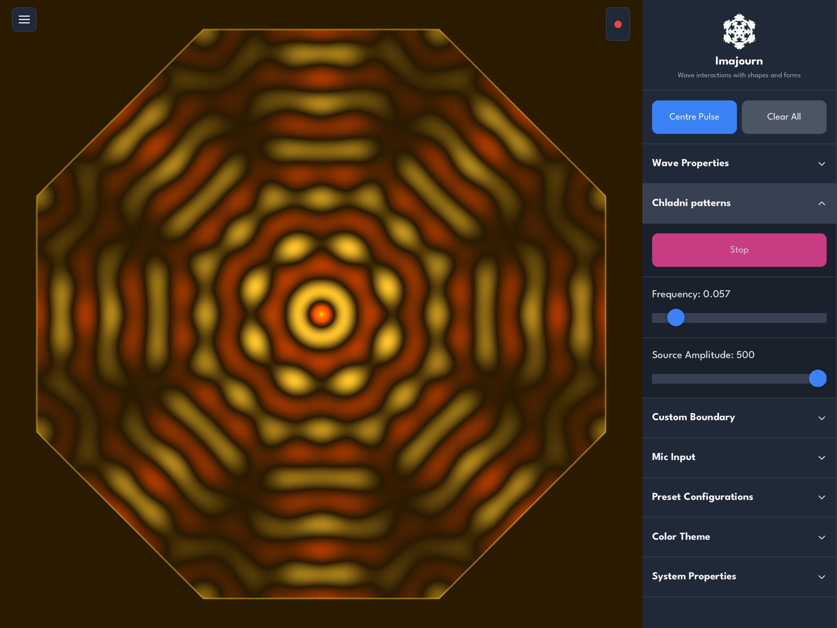This screenshot has height=628, width=837.
Task: Collapse the Chladni patterns header
Action: coord(691,203)
